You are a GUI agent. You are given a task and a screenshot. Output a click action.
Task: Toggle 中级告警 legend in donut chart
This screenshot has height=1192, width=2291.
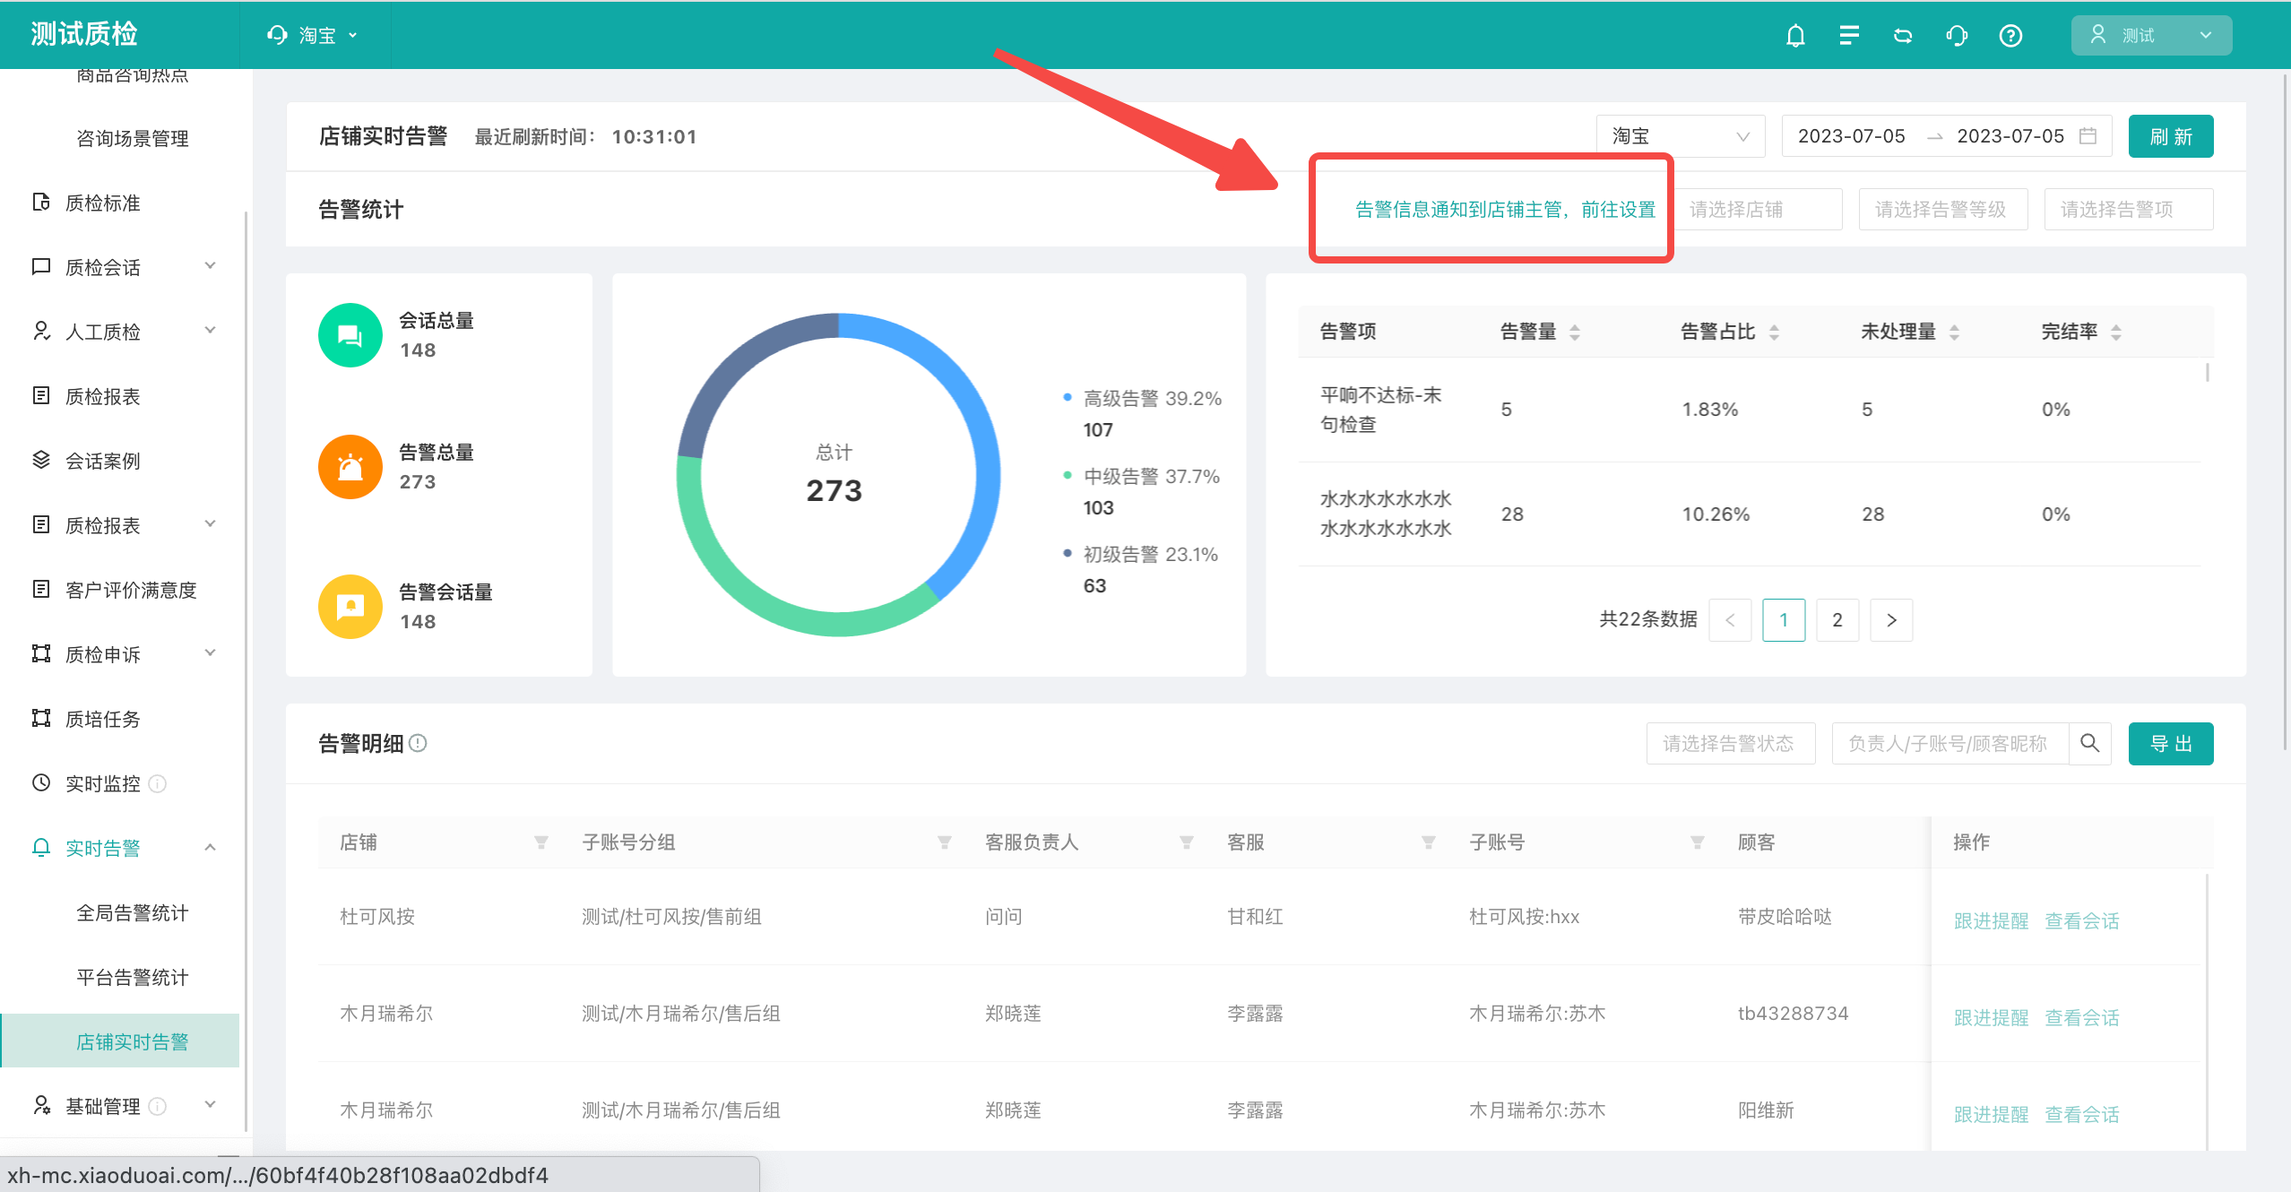point(1141,477)
